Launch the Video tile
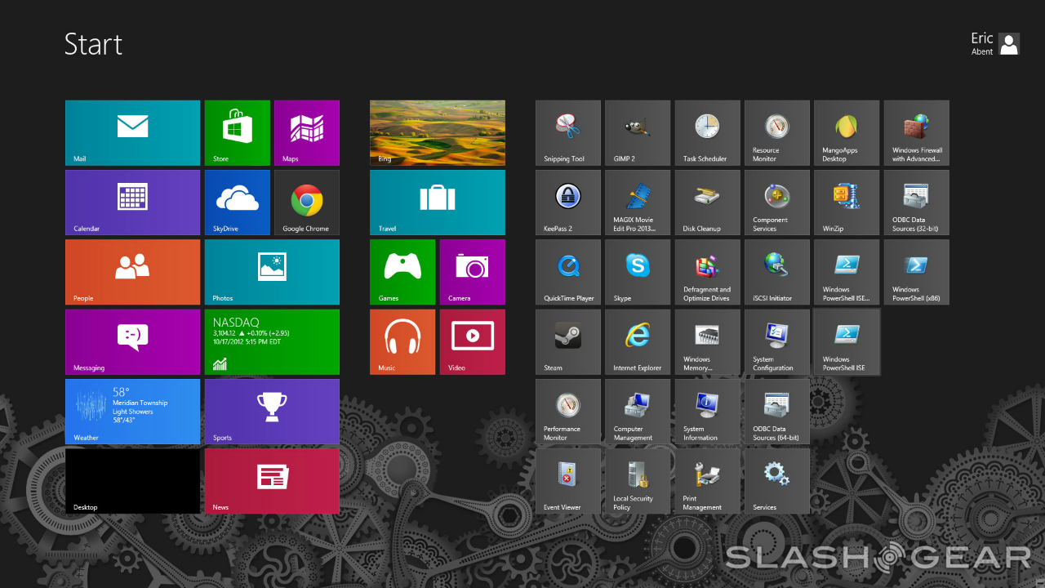This screenshot has height=588, width=1045. click(x=473, y=342)
